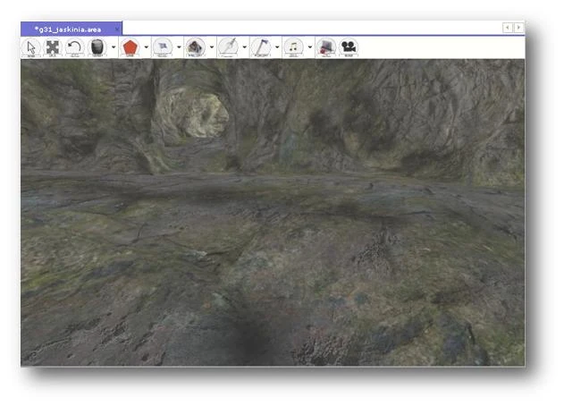Open dropdown arrow beside the music note
Screen dimensions: 564x406
(x=309, y=47)
